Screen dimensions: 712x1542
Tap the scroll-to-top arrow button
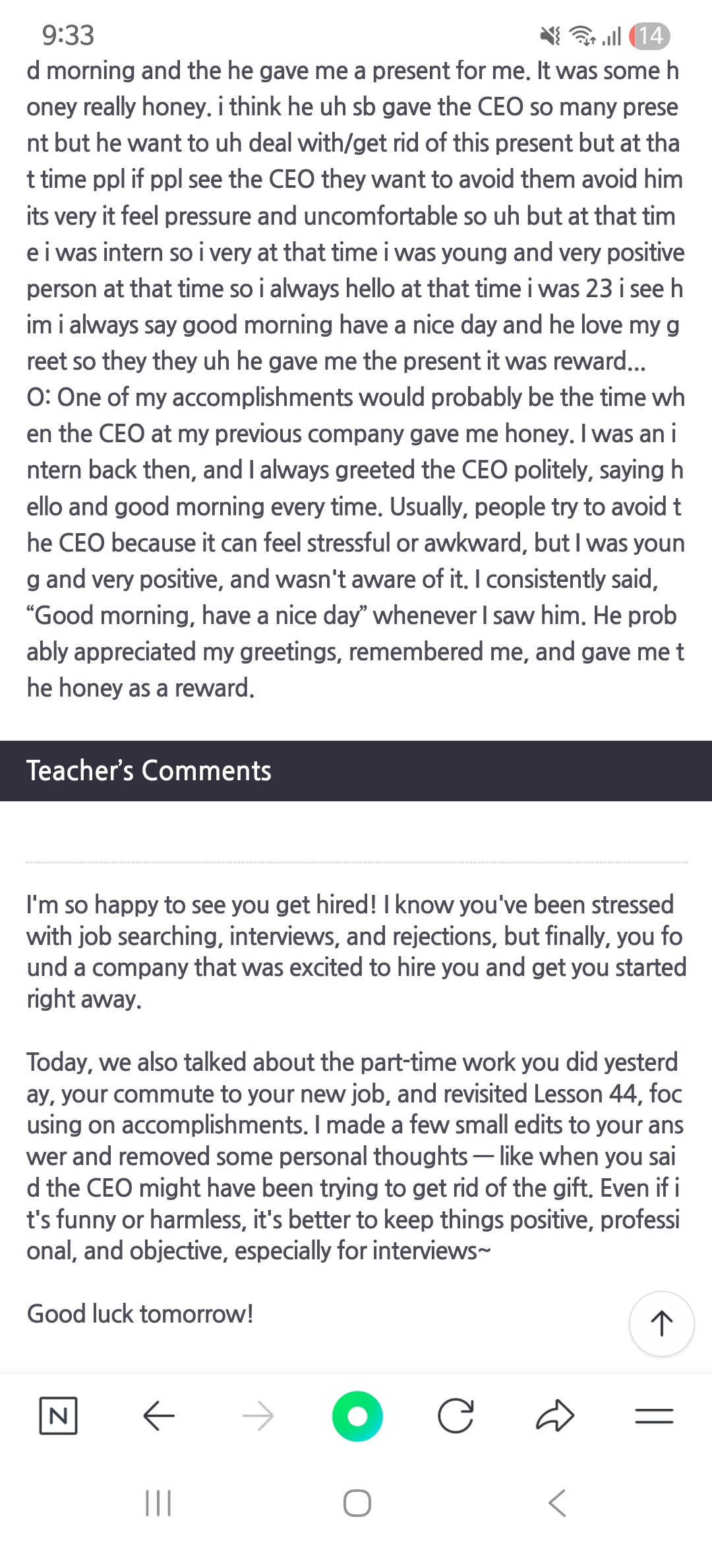coord(661,1323)
